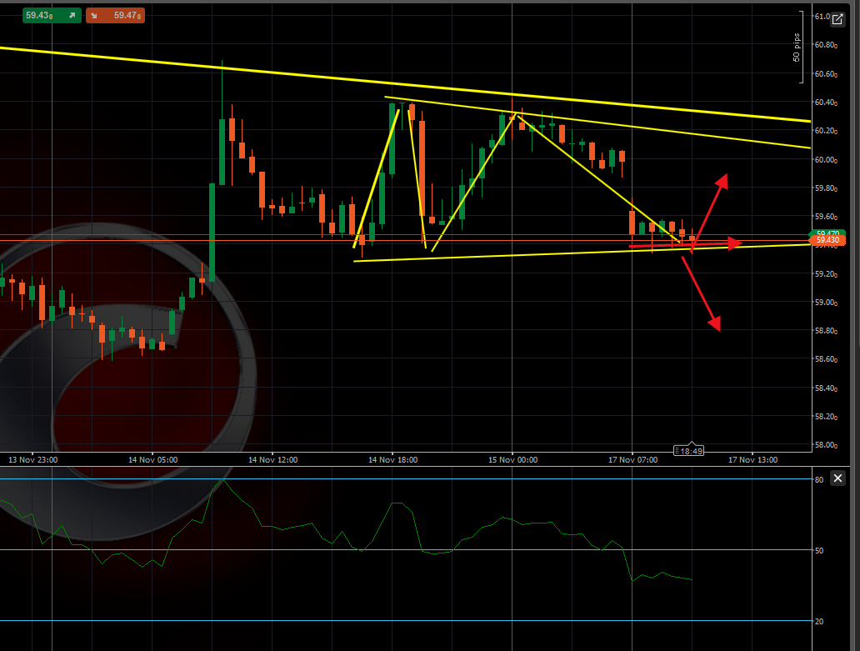Click the 58.60 price axis value
The height and width of the screenshot is (651, 860).
826,359
